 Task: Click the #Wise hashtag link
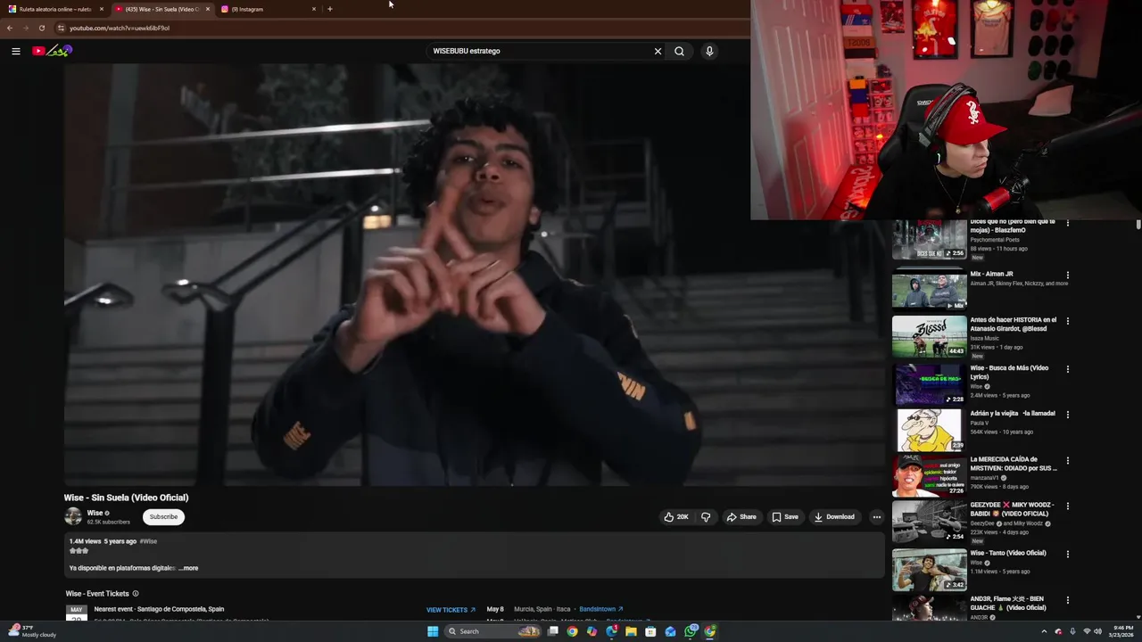pos(148,541)
